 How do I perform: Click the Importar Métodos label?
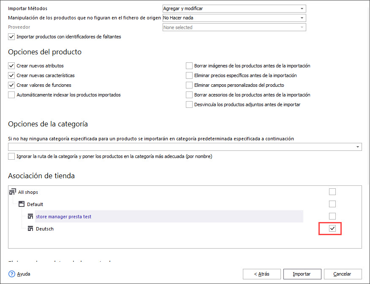click(x=27, y=8)
